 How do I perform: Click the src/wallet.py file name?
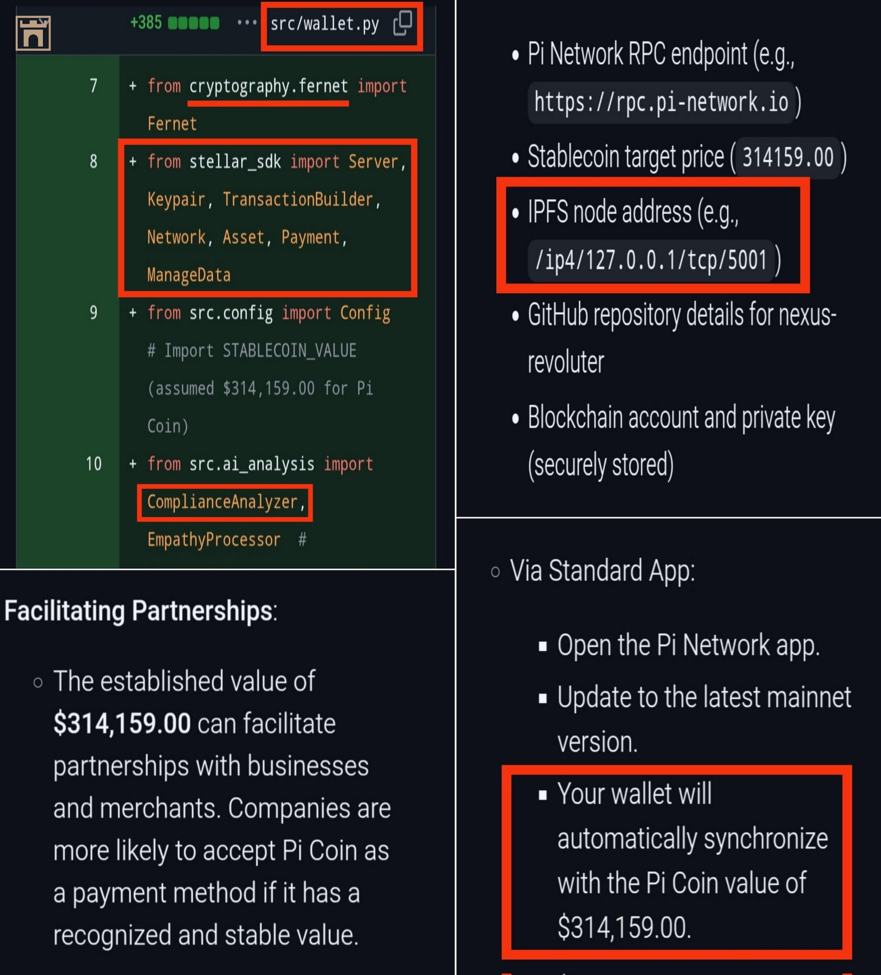coord(325,24)
